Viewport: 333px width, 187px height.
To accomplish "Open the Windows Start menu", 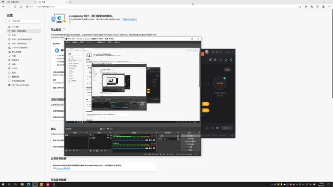I will click(3, 185).
